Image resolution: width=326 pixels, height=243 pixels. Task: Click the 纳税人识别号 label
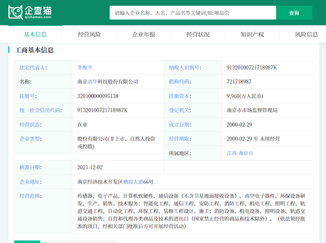pyautogui.click(x=185, y=68)
